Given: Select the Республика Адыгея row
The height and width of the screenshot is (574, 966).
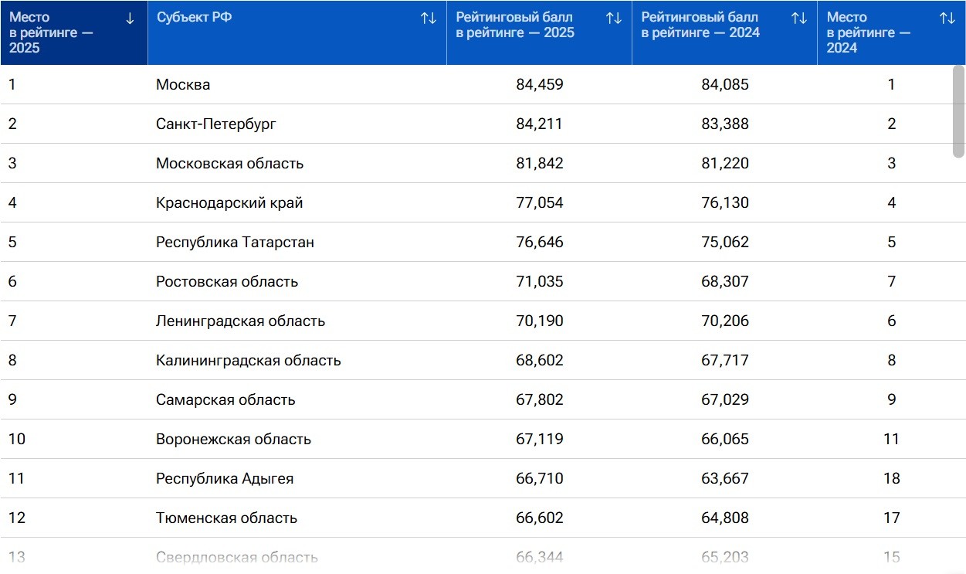Looking at the screenshot, I should (225, 479).
